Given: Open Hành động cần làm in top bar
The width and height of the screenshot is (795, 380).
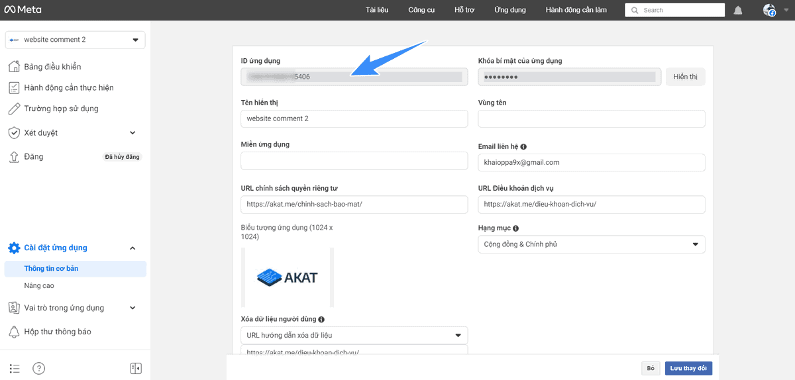Looking at the screenshot, I should click(576, 10).
